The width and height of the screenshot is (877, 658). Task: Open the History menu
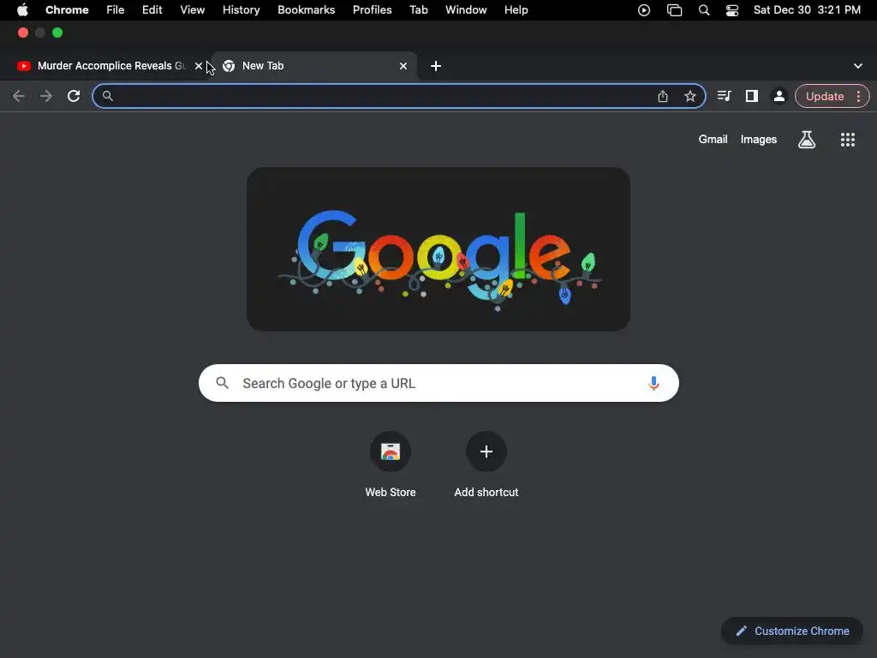point(241,10)
